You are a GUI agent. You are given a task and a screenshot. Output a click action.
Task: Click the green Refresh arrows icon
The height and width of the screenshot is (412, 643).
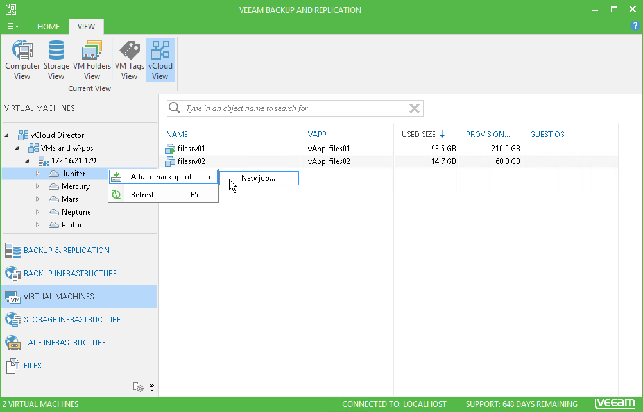[x=116, y=195]
